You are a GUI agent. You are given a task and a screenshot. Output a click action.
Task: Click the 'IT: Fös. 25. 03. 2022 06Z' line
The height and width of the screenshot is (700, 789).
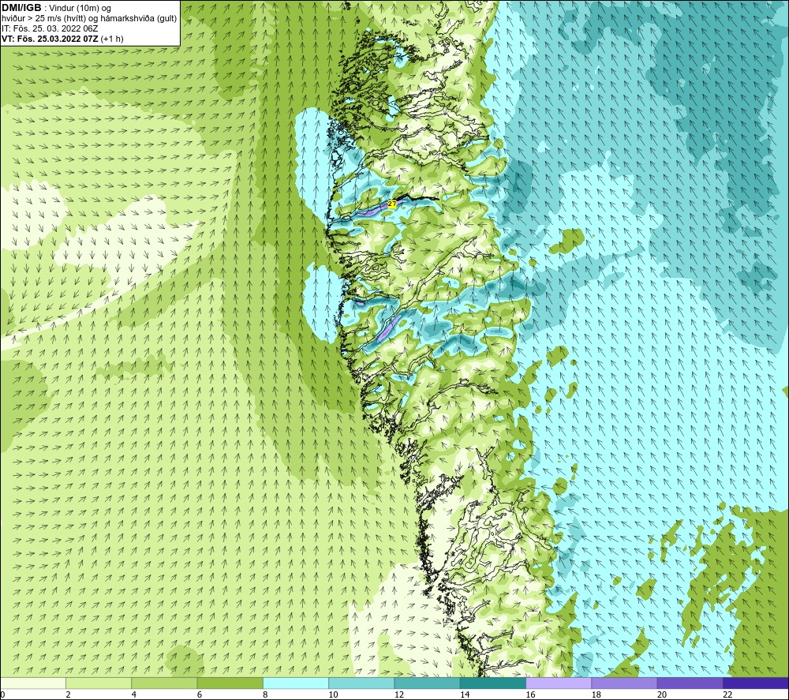(x=50, y=28)
